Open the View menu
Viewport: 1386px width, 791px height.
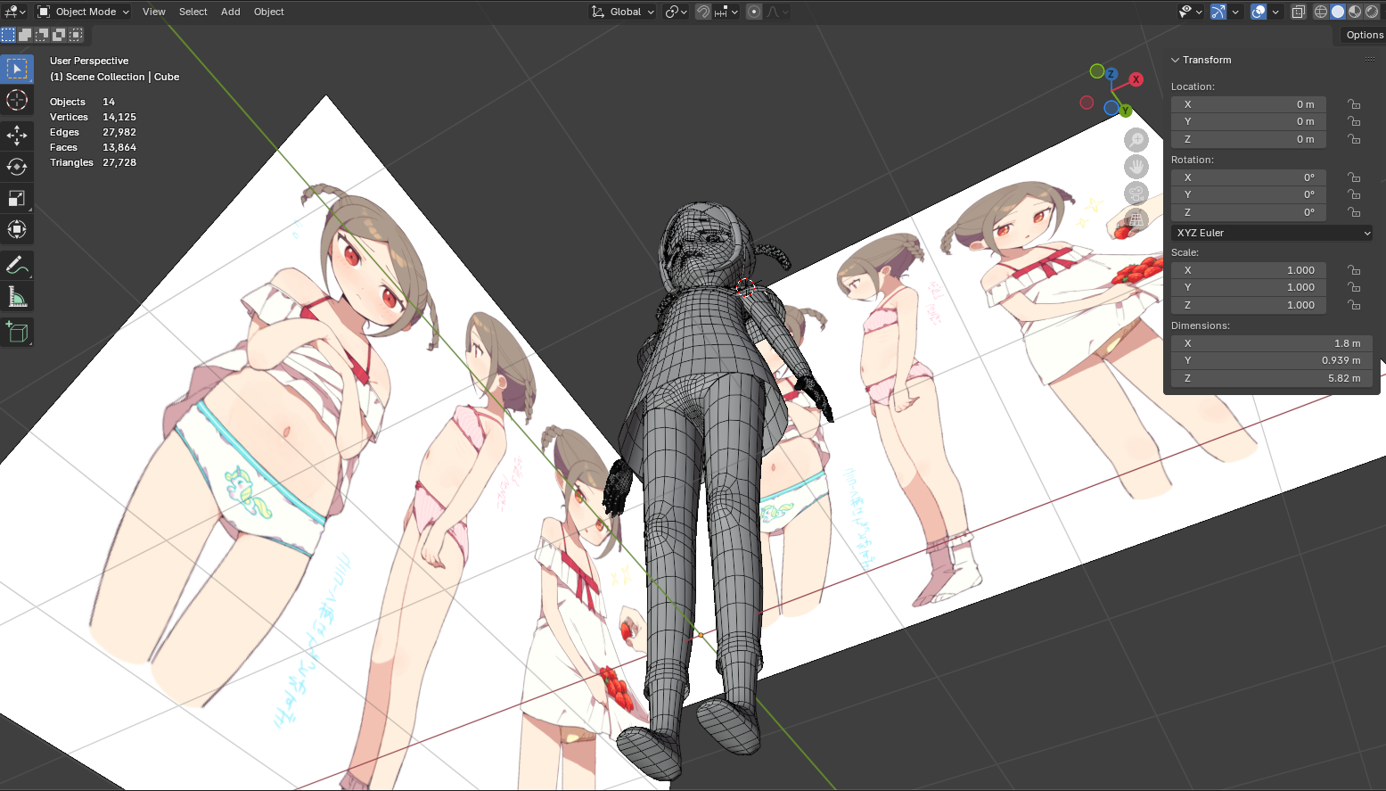tap(154, 12)
